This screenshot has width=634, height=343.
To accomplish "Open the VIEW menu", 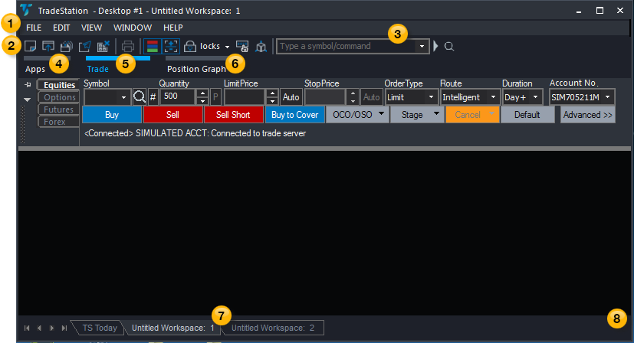I will tap(91, 28).
